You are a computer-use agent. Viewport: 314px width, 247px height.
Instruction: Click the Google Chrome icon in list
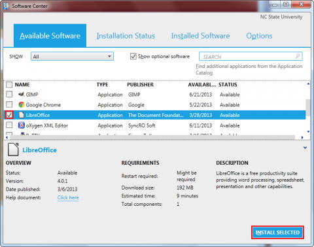pos(21,105)
